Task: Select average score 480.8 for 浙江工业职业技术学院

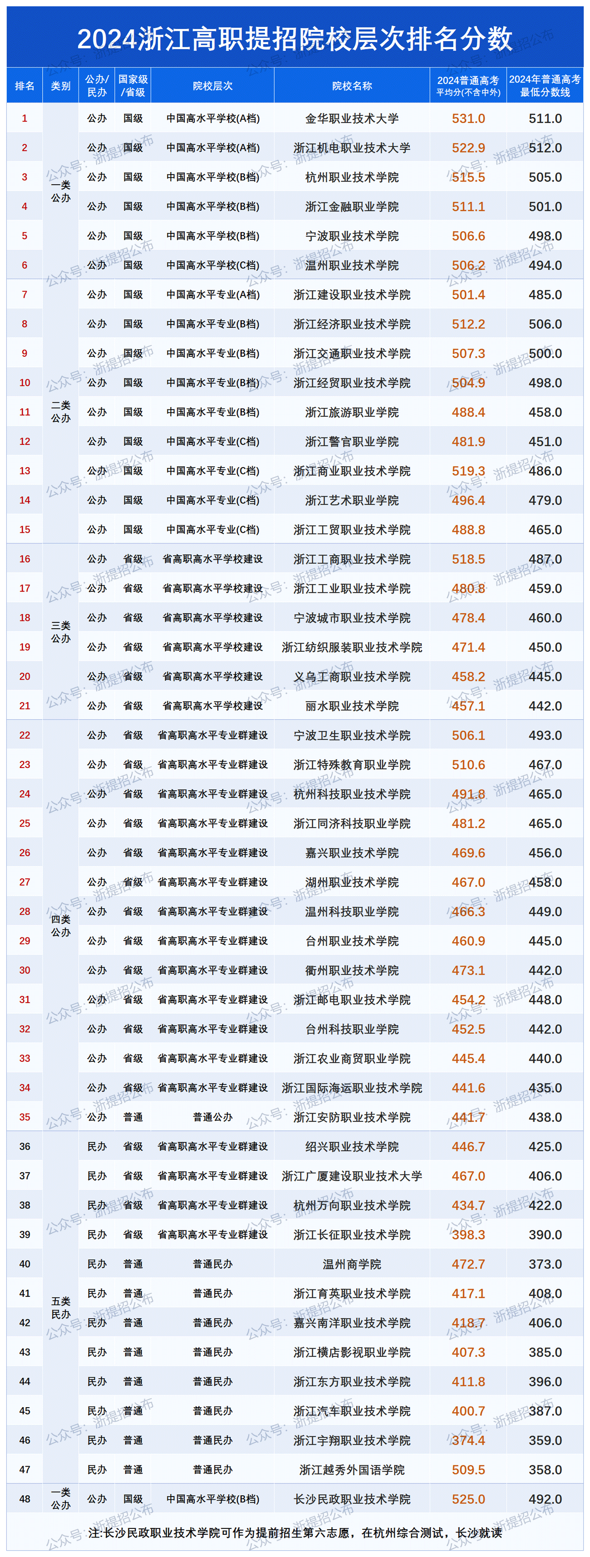Action: 468,588
